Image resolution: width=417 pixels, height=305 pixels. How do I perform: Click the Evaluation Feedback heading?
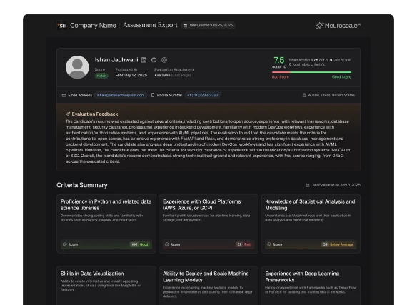pyautogui.click(x=95, y=114)
